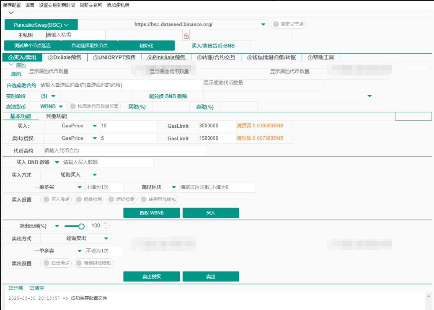Collapse the 底池 section expander
The image size is (434, 310).
pyautogui.click(x=11, y=65)
